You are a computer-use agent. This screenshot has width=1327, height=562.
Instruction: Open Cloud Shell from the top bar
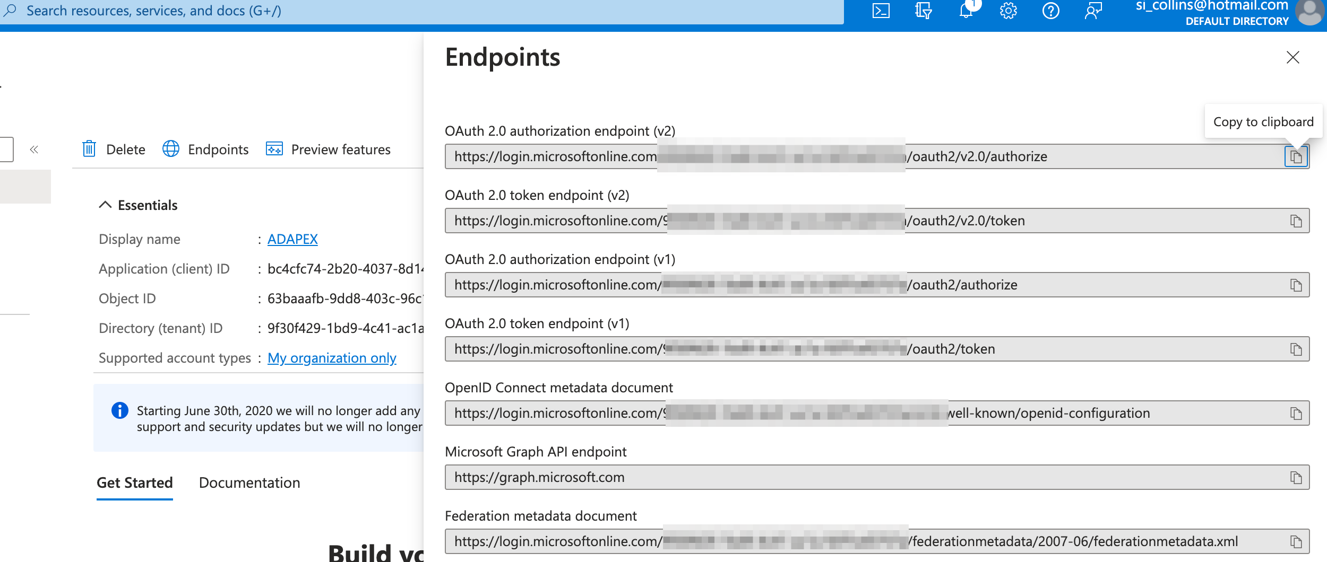(x=882, y=11)
